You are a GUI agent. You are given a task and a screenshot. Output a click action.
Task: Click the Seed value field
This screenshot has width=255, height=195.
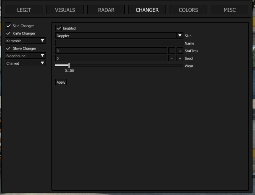click(x=111, y=58)
